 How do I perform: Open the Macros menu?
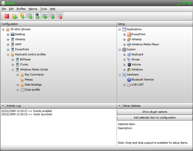click(x=33, y=9)
